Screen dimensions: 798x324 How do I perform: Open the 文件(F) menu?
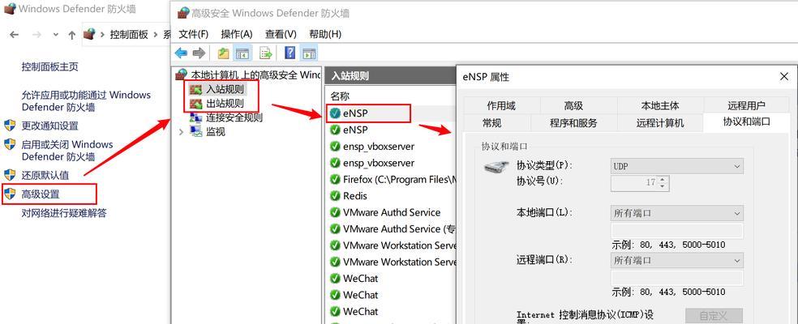tap(193, 34)
